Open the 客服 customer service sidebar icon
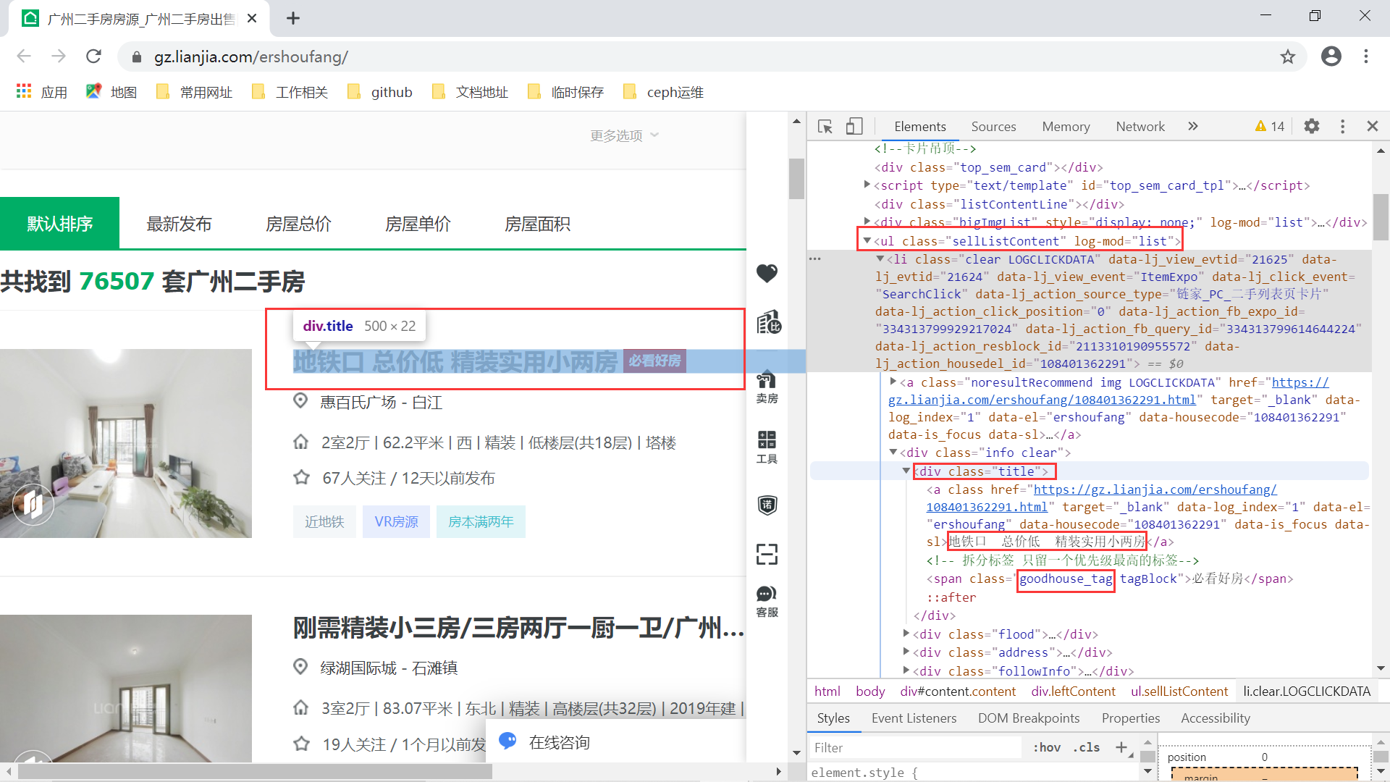Viewport: 1390px width, 782px height. pos(767,602)
